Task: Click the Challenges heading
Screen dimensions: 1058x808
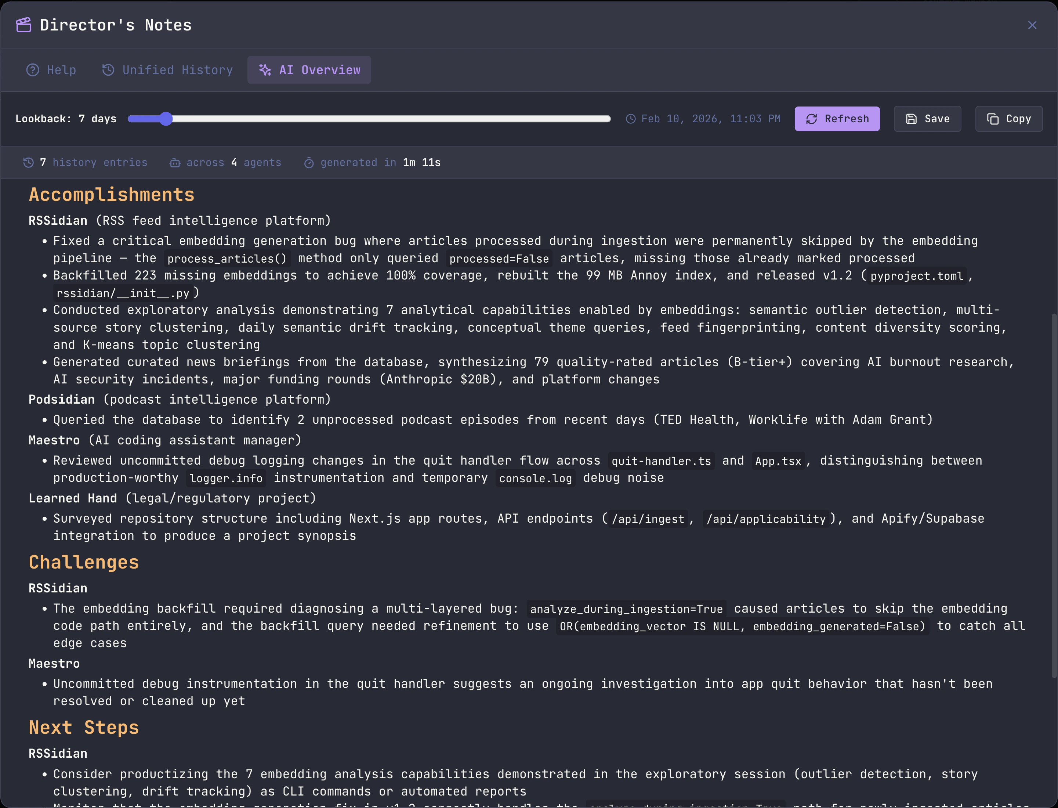Action: 84,562
